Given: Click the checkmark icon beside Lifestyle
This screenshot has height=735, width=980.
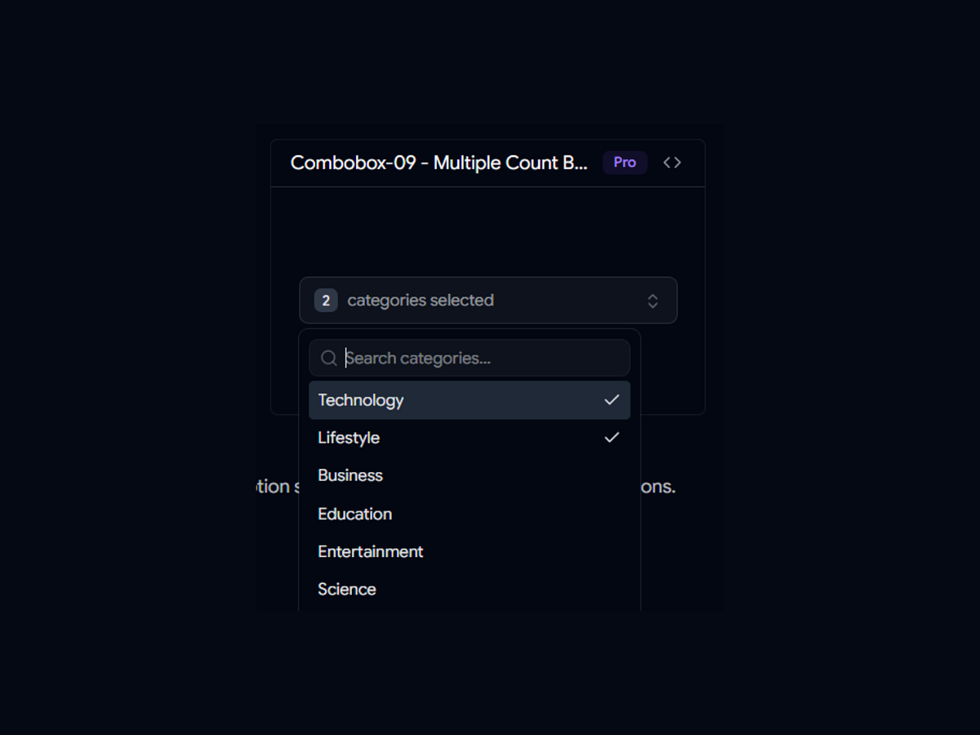Looking at the screenshot, I should [x=612, y=438].
